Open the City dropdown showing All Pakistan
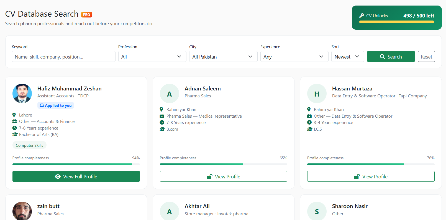The image size is (446, 220). (223, 57)
